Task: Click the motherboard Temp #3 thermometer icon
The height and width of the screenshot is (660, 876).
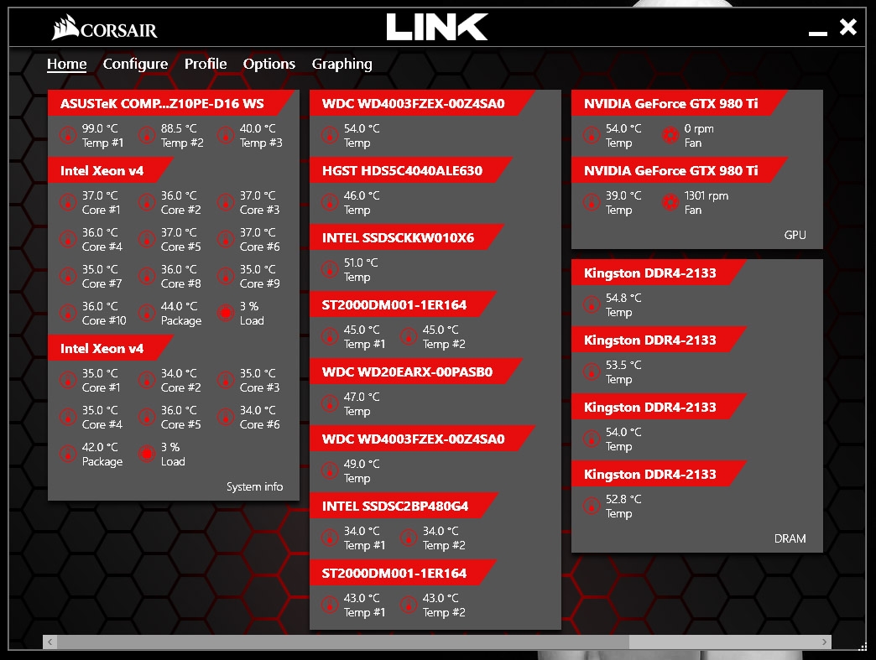Action: (226, 135)
